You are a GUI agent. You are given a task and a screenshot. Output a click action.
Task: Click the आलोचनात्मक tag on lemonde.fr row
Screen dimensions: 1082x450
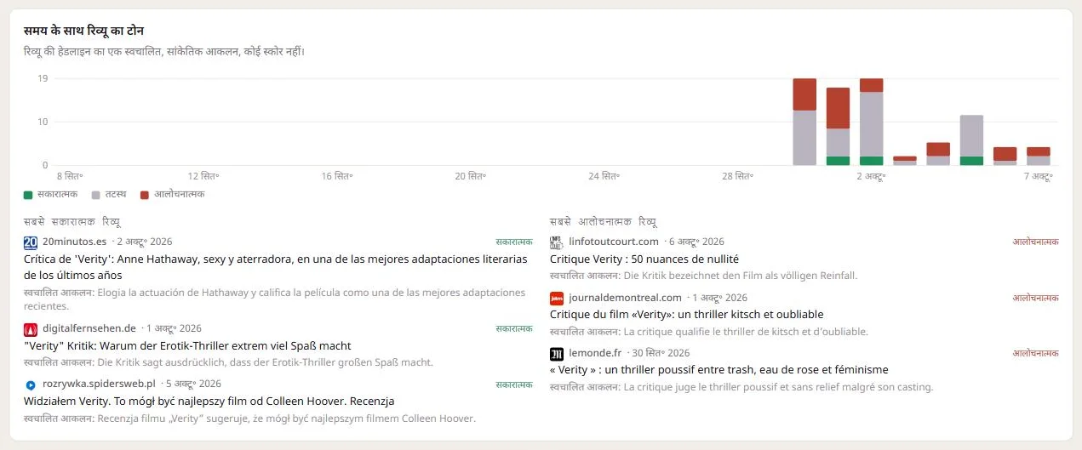point(1035,353)
